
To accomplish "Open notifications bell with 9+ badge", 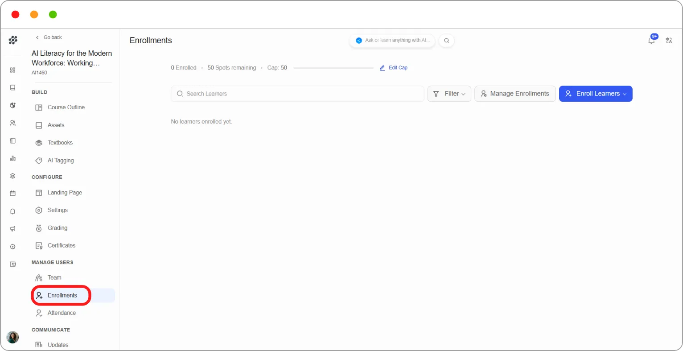I will [652, 40].
